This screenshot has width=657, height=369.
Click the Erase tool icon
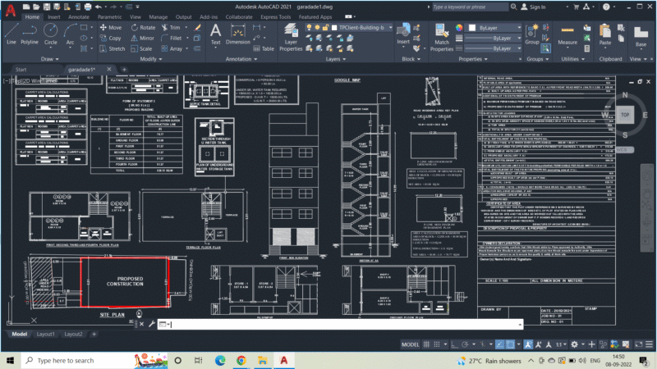click(x=197, y=28)
